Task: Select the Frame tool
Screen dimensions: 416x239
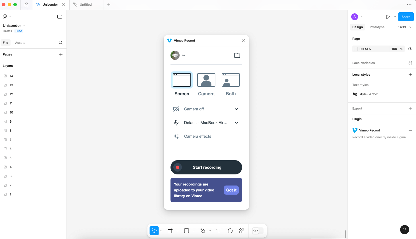Action: tap(170, 231)
